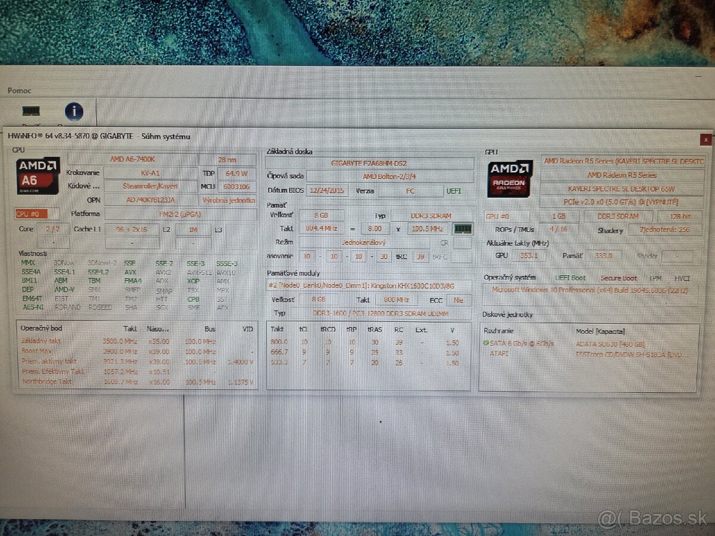
Task: Click the GPU clock value 353.1
Action: click(529, 255)
